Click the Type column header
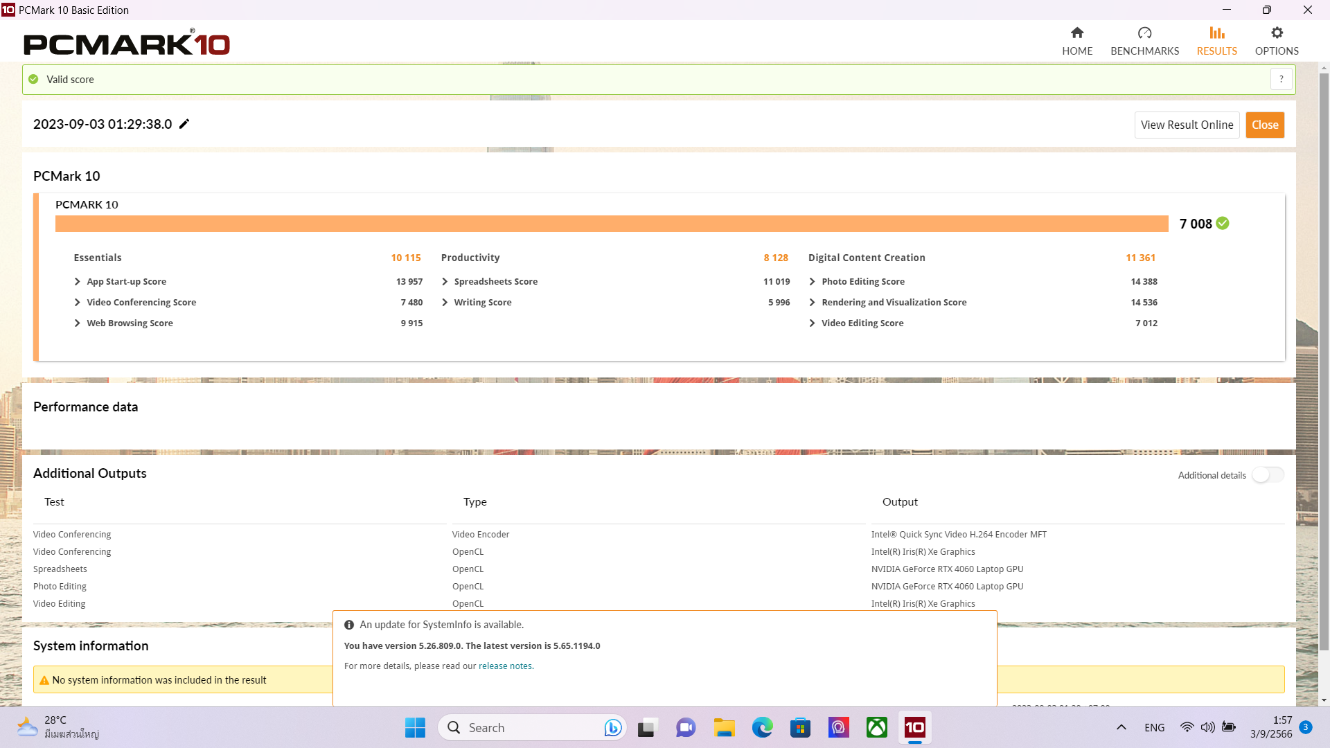 475,501
